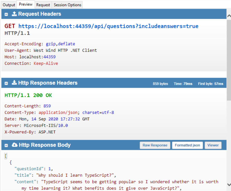Collapse the Http Response Body panel
This screenshot has width=231, height=191.
pyautogui.click(x=6, y=145)
